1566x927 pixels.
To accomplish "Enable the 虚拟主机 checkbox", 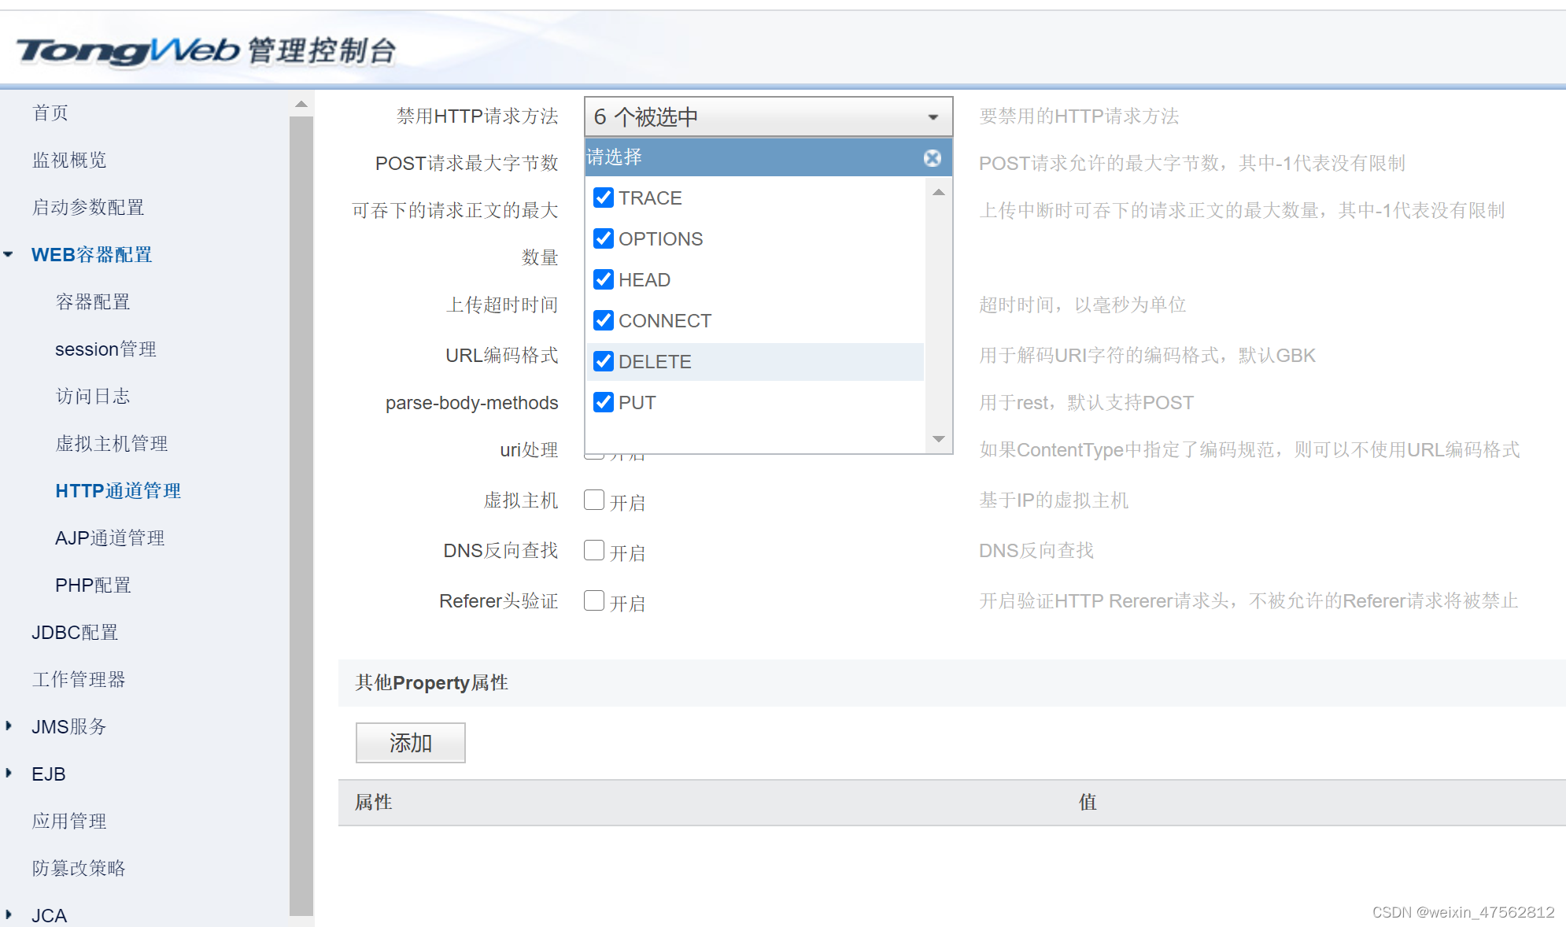I will click(594, 500).
